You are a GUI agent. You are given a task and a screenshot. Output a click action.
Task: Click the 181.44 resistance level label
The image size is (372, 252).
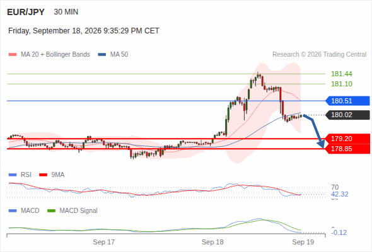pos(342,74)
